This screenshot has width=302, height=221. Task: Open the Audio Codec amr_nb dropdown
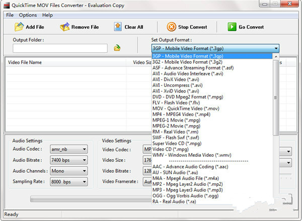point(69,149)
